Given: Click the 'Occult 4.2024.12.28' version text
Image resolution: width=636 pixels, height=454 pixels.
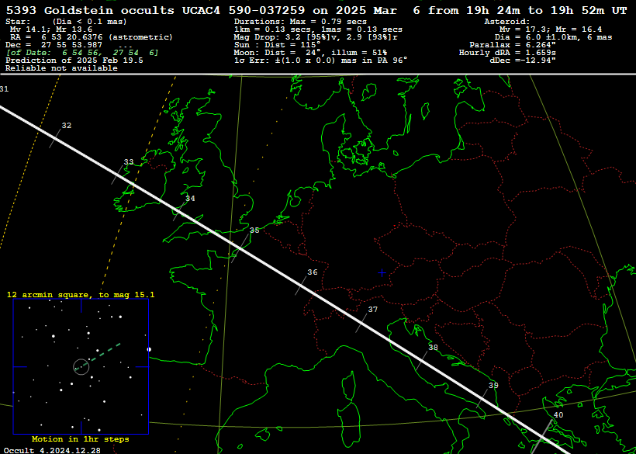Looking at the screenshot, I should point(51,449).
